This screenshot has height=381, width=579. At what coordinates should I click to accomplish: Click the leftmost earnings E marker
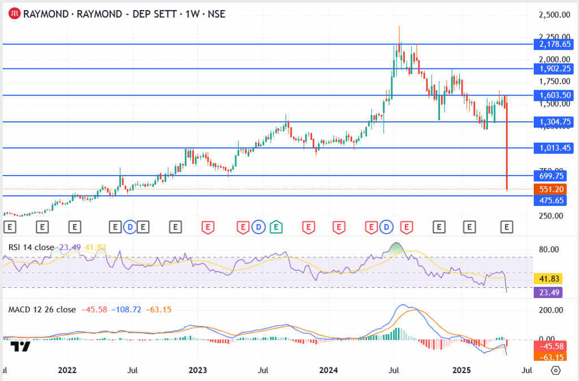point(10,227)
